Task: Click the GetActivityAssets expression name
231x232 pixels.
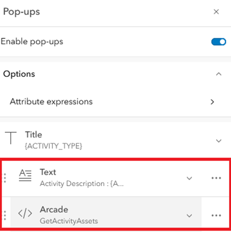Action: (69, 221)
